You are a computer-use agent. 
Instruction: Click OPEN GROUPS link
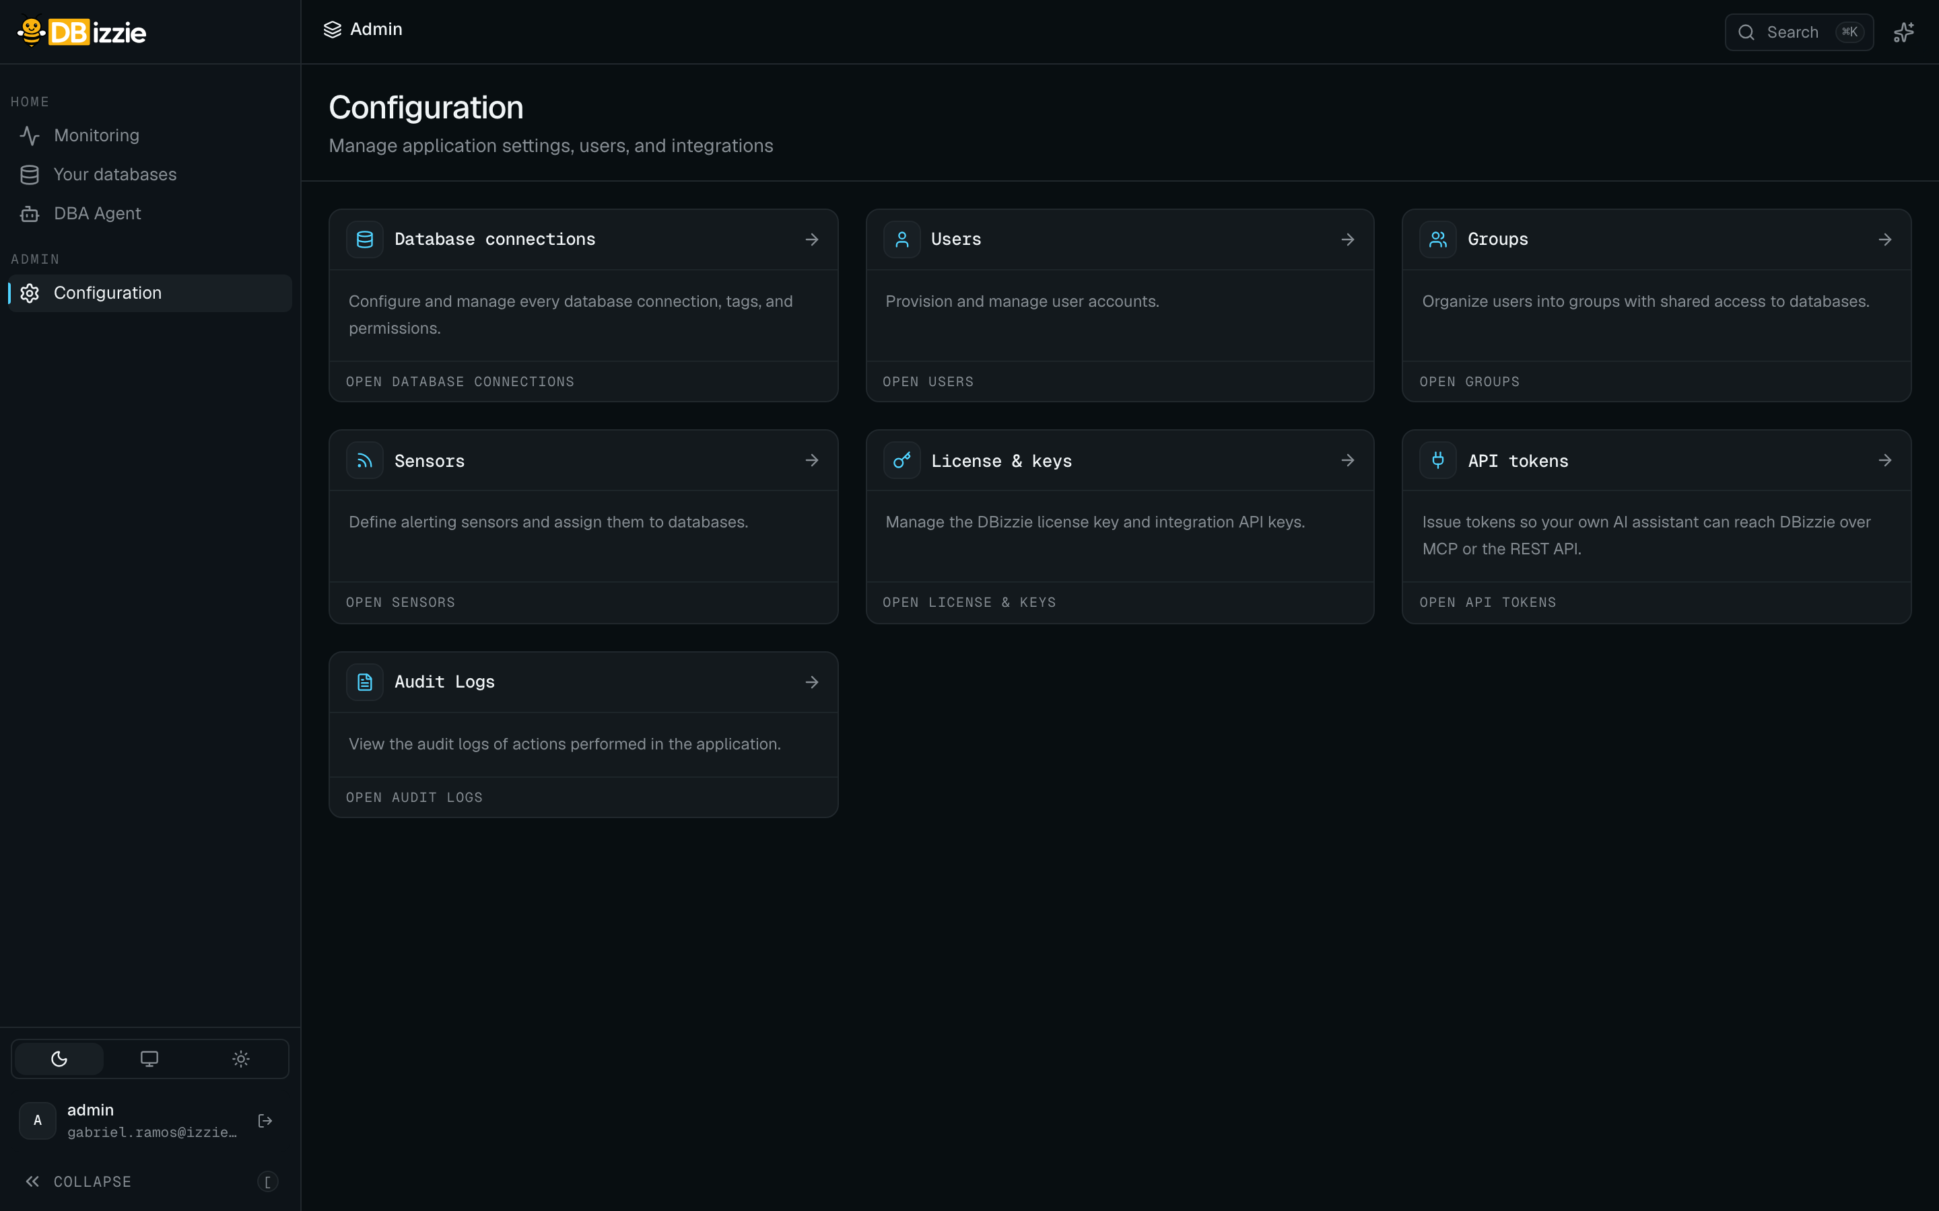tap(1470, 382)
